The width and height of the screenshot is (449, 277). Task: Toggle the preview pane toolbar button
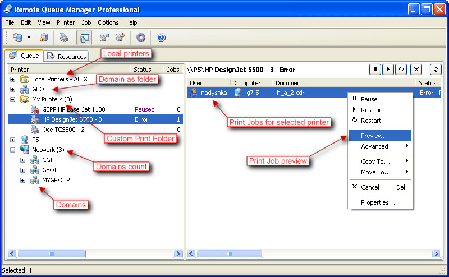pos(84,38)
